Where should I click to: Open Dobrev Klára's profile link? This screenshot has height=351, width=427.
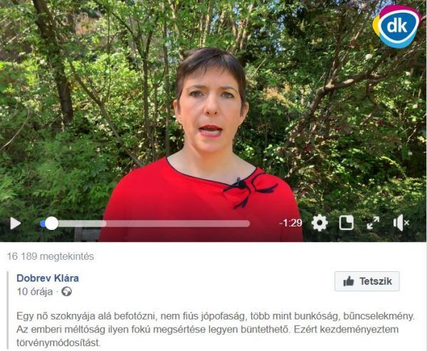[x=48, y=278]
